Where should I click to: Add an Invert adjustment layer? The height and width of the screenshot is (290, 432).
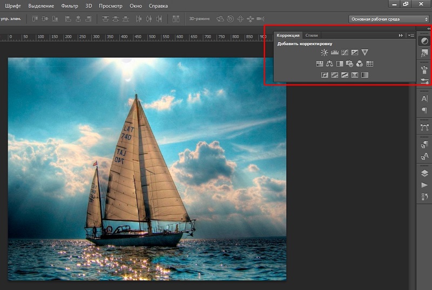pyautogui.click(x=325, y=75)
